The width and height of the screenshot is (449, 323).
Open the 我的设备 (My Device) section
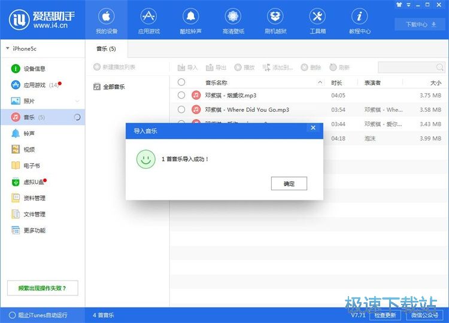coord(106,20)
